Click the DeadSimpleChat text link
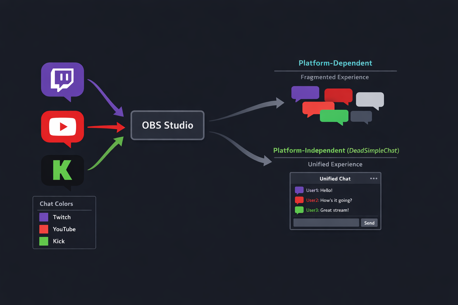Screen dimensions: 458x305 (373, 150)
